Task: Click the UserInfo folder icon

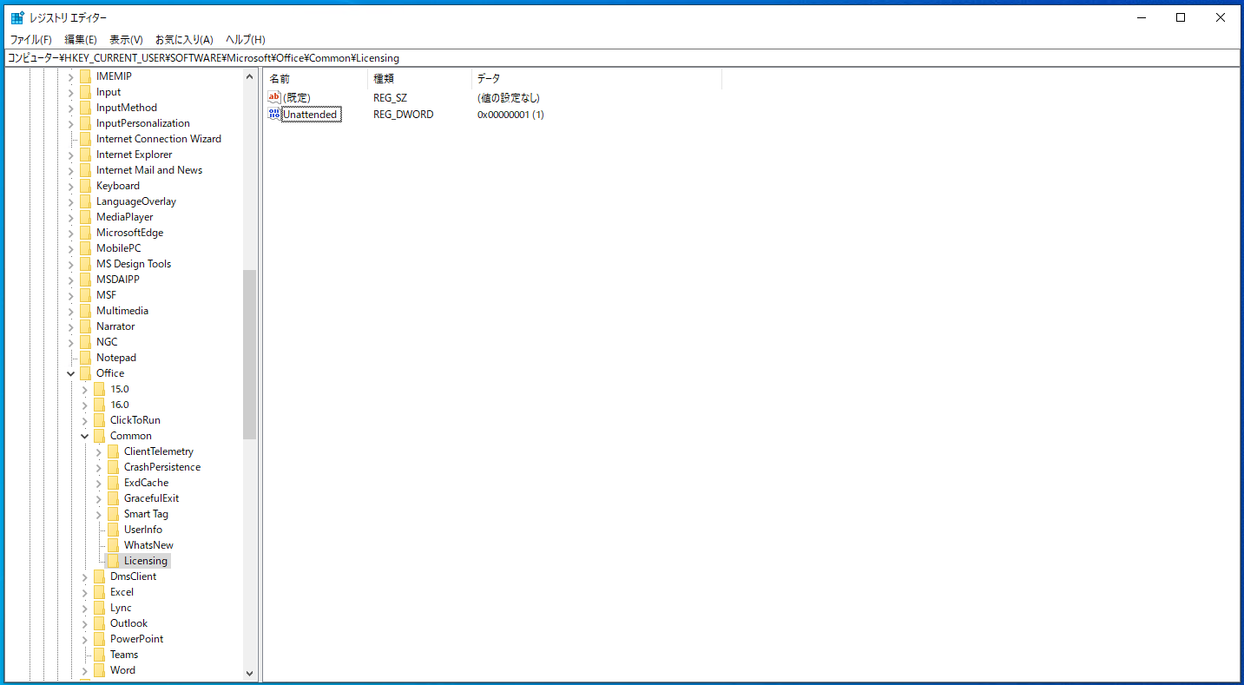Action: [x=114, y=530]
